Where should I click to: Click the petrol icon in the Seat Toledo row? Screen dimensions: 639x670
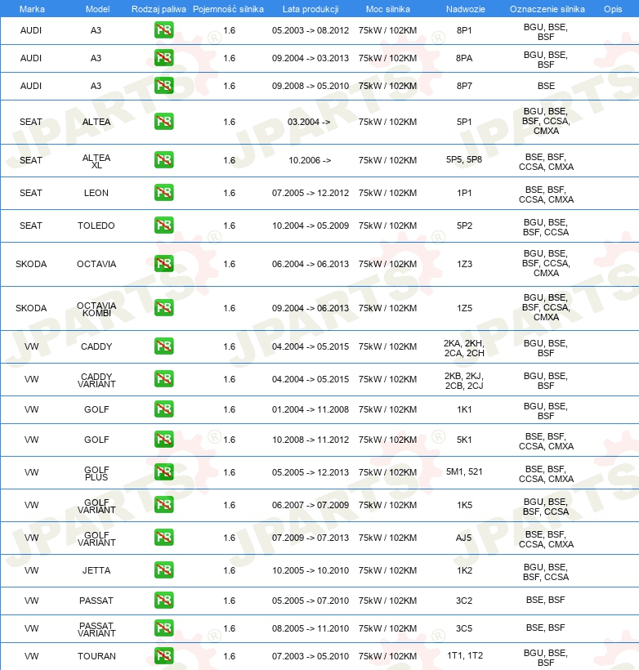163,226
